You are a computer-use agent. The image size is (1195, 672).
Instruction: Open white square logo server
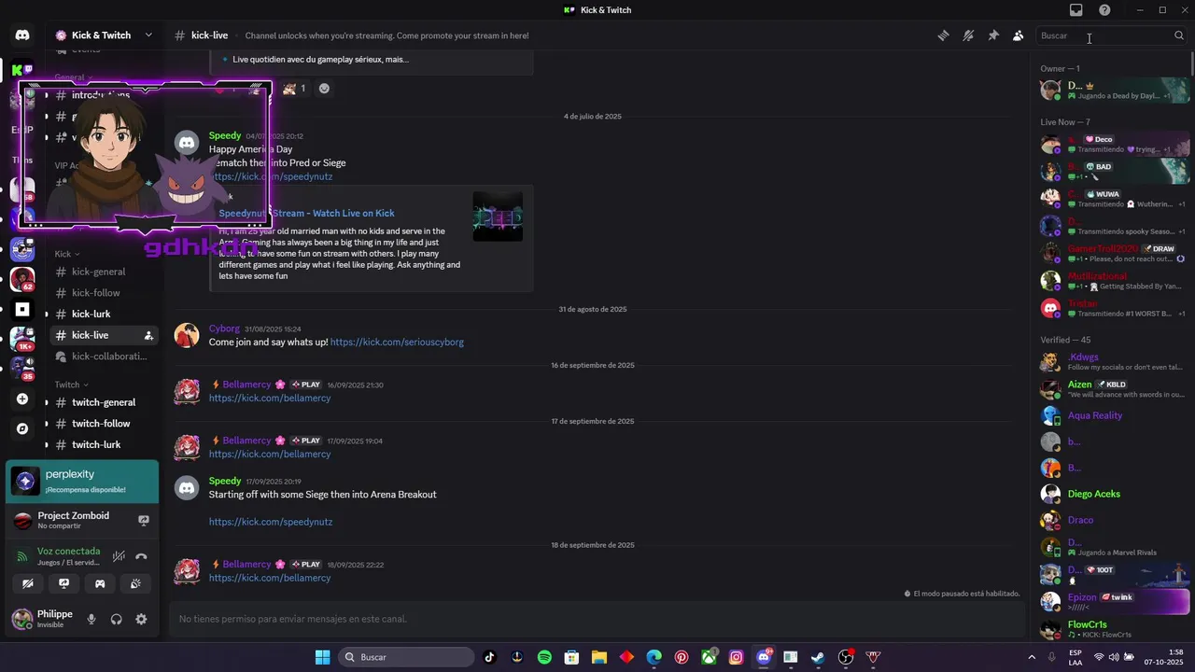pyautogui.click(x=22, y=309)
